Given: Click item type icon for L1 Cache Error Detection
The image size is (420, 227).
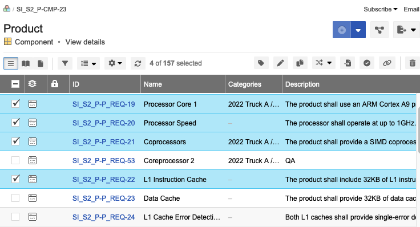Looking at the screenshot, I should (x=33, y=217).
